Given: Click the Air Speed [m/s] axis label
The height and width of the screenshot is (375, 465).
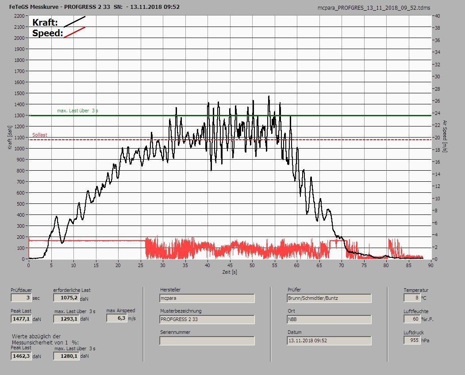Looking at the screenshot, I should click(x=445, y=136).
